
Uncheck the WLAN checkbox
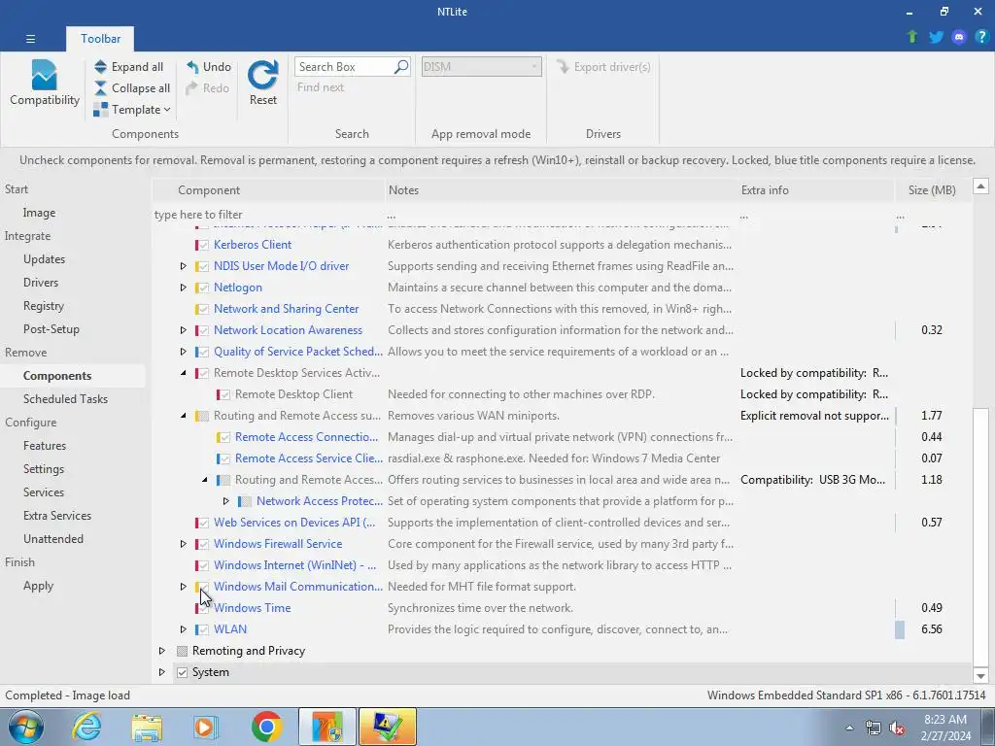203,629
